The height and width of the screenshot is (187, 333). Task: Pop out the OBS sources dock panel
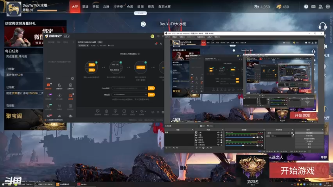(x=223, y=130)
